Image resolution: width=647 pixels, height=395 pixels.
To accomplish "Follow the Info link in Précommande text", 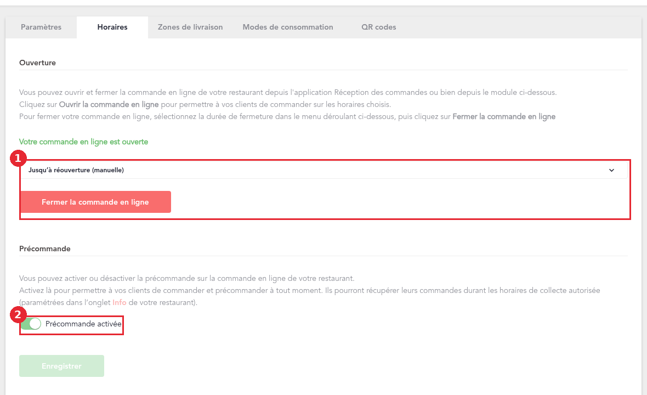I will pyautogui.click(x=119, y=302).
